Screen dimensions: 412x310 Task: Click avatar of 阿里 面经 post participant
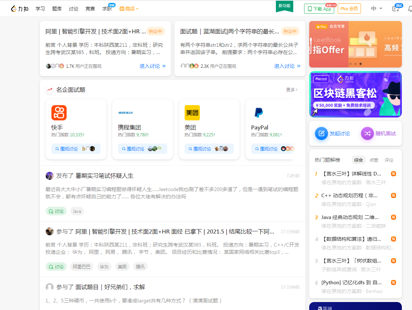49,232
